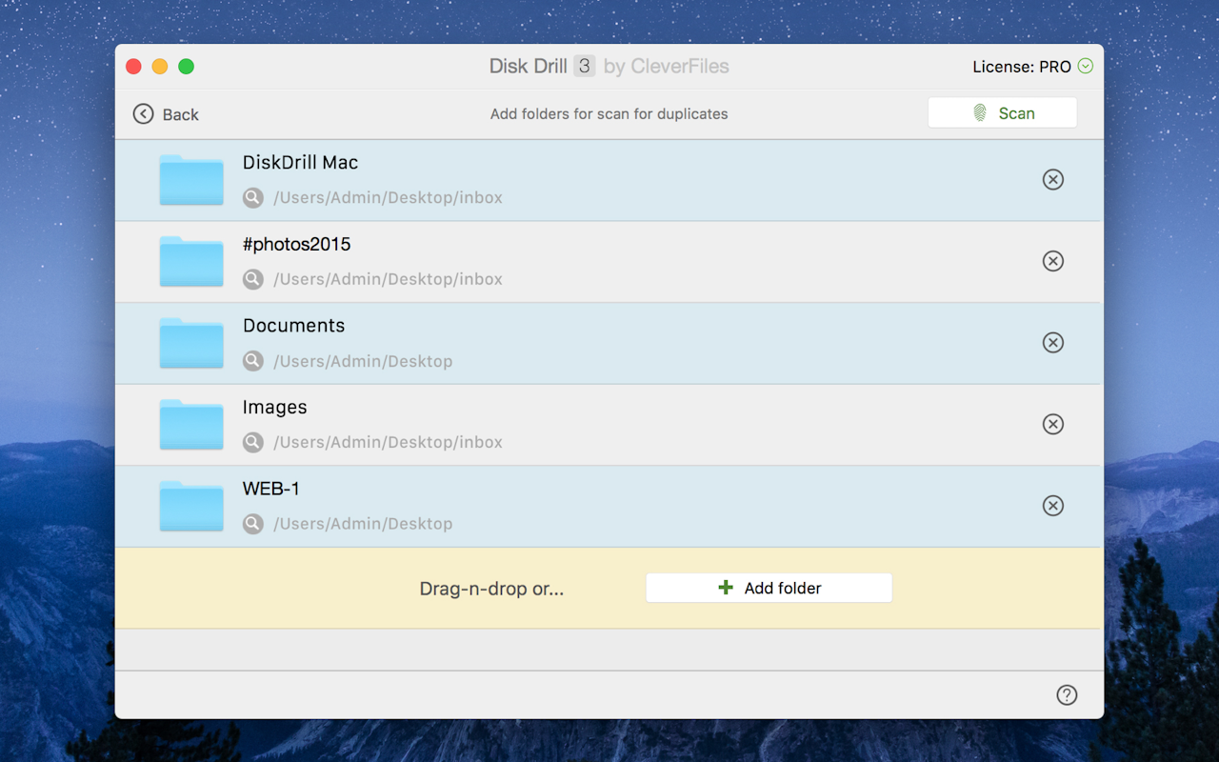Remove the DiskDrill Mac folder
Image resolution: width=1219 pixels, height=762 pixels.
click(x=1052, y=179)
